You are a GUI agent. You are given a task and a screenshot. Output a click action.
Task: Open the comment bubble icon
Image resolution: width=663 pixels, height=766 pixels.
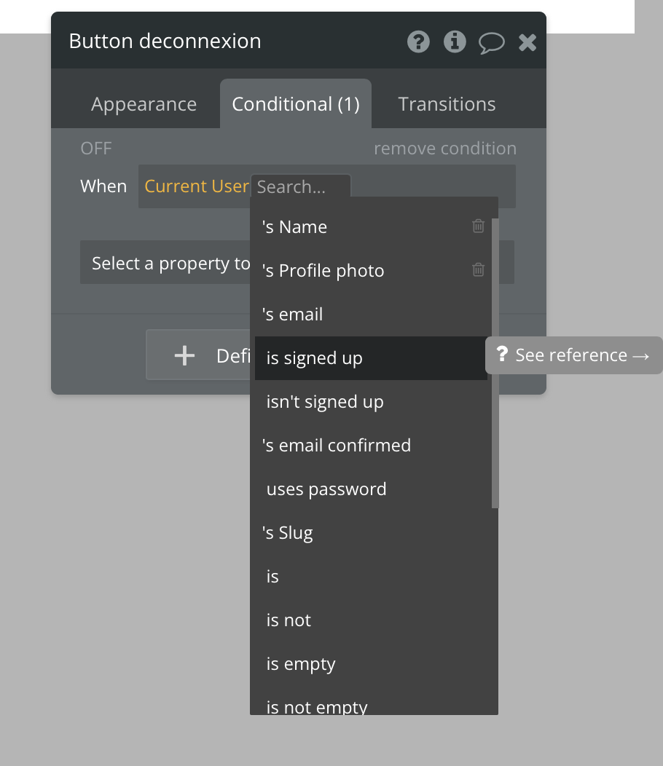pyautogui.click(x=491, y=42)
